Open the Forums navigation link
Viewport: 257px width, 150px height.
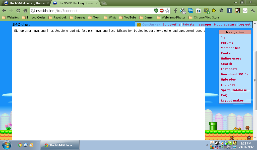[x=227, y=43]
